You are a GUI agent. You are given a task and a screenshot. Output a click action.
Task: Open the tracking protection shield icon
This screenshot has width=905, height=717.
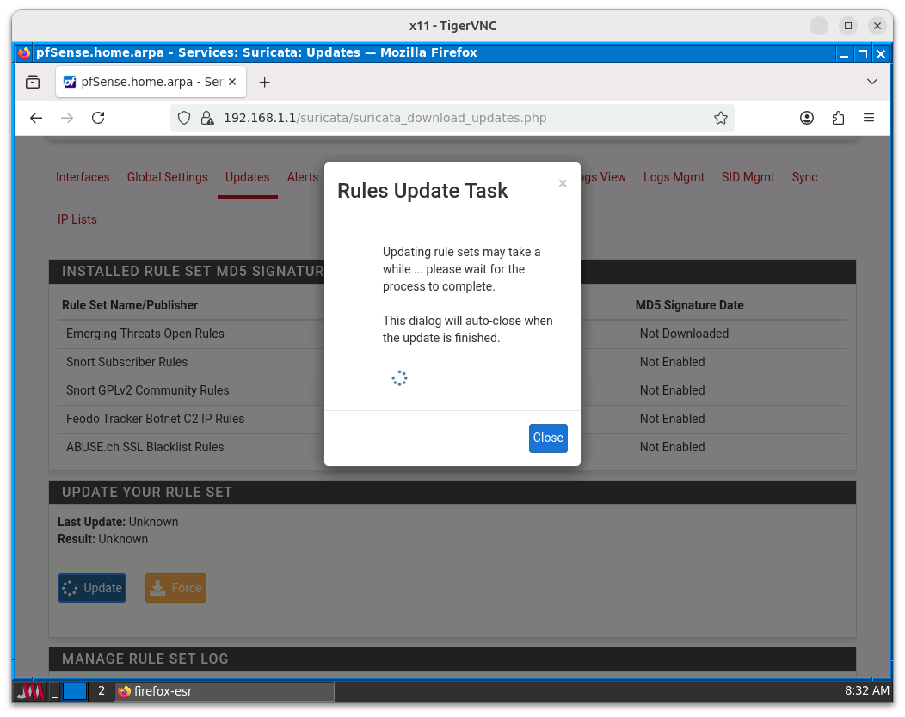(184, 118)
